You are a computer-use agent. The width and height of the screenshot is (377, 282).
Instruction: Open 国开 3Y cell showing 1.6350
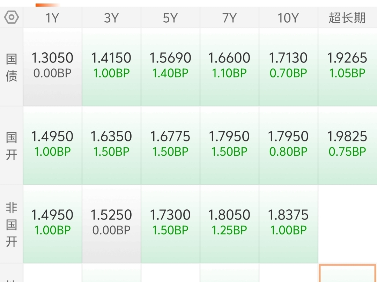click(x=112, y=146)
